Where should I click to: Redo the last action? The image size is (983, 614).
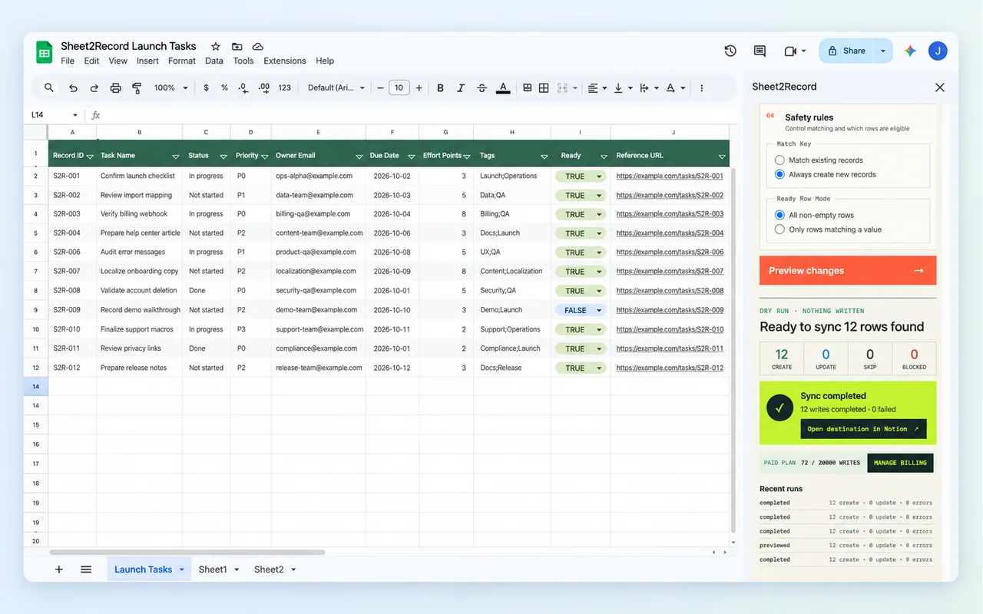coord(94,87)
